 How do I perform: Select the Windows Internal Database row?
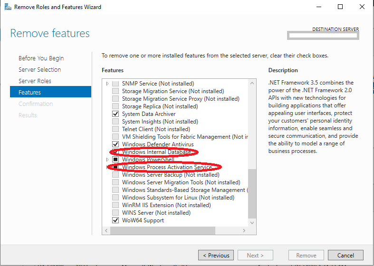pyautogui.click(x=156, y=152)
